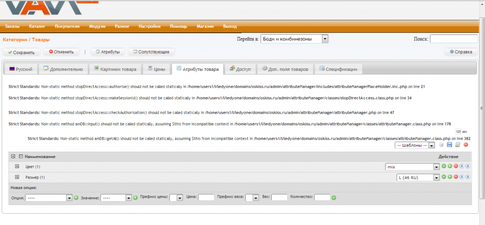Open the mix value dropdown
485x225 pixels.
412,167
